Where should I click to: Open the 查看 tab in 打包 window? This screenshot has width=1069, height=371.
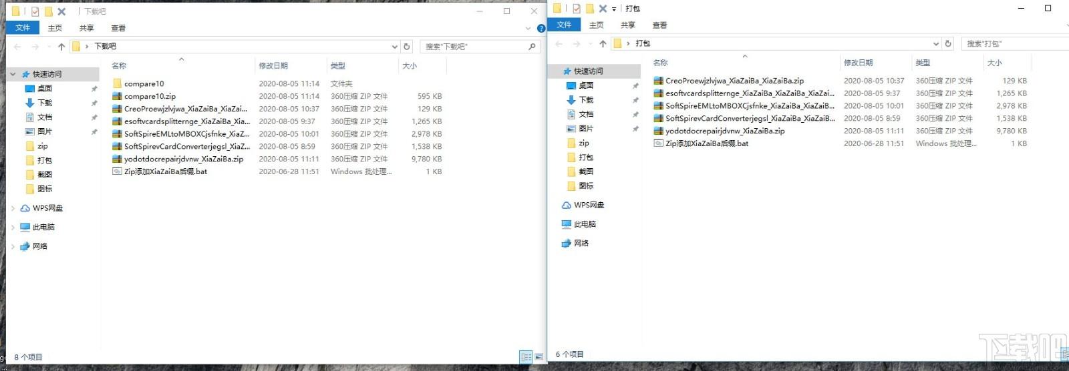660,25
